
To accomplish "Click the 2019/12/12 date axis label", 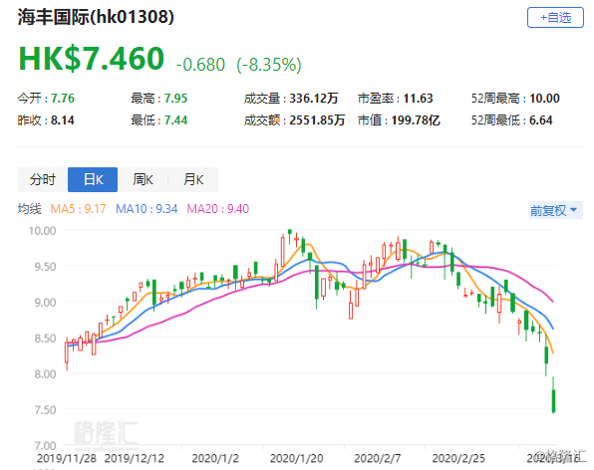I will [x=135, y=458].
